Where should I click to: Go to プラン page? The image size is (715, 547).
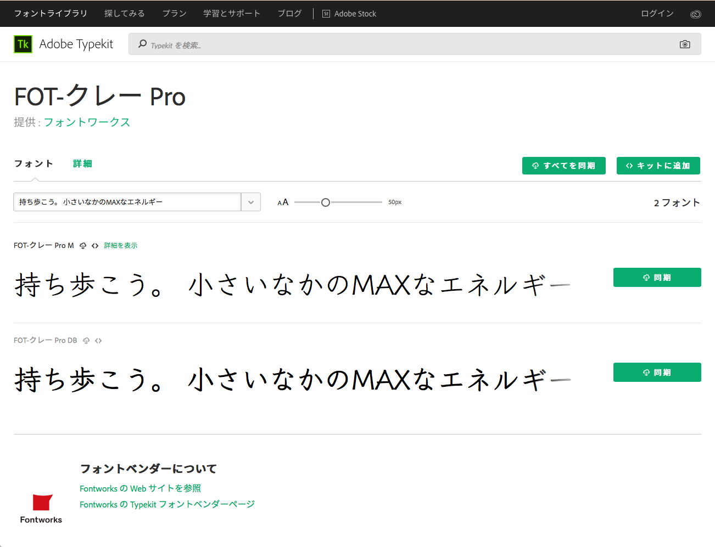pos(174,13)
